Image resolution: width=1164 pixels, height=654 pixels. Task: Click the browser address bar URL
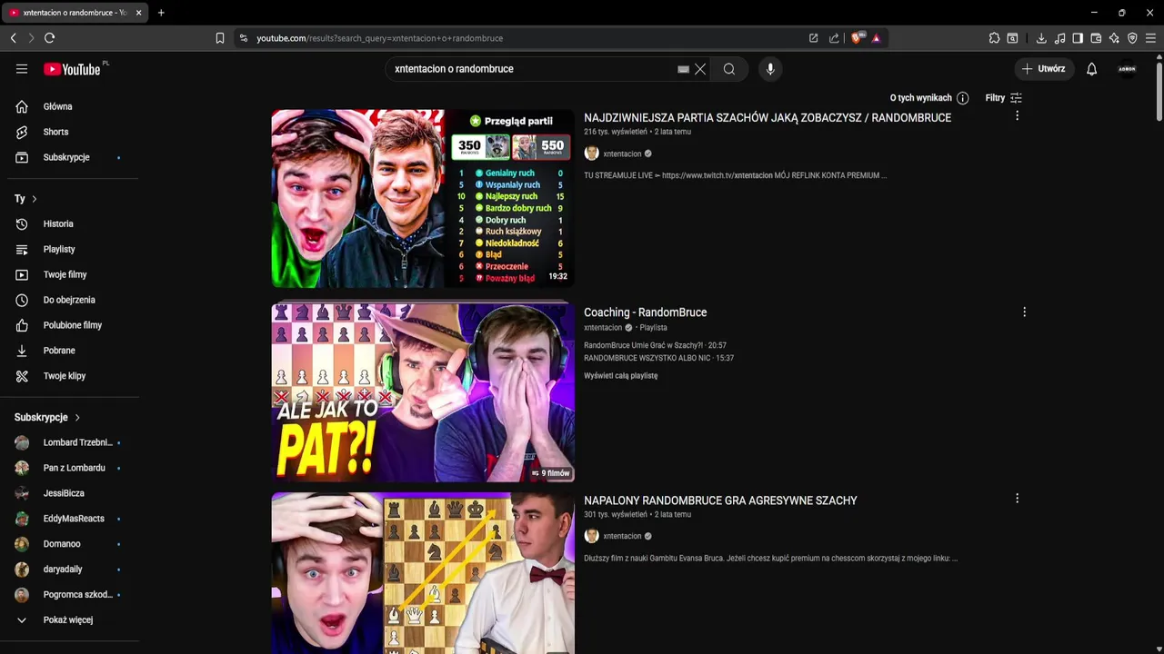pos(379,38)
